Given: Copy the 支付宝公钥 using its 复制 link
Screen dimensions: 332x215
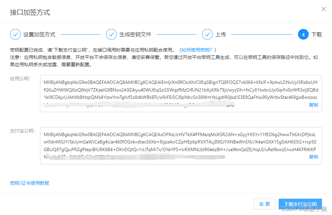Looking at the screenshot, I should tap(314, 157).
